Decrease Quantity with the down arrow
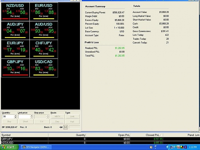This screenshot has height=150, width=200. pyautogui.click(x=15, y=117)
